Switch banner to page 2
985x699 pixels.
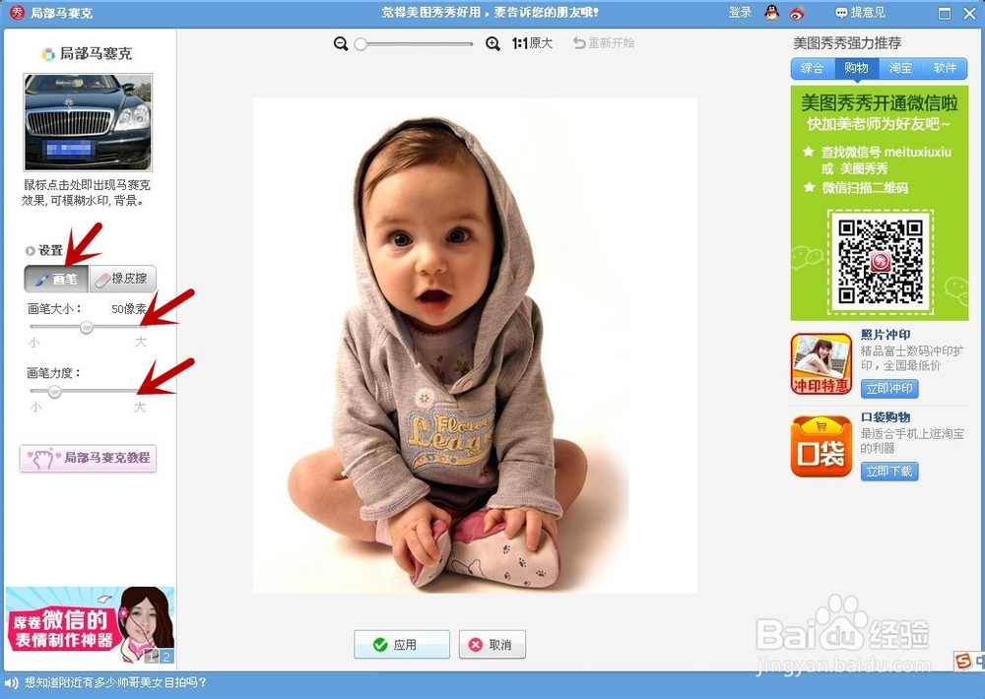click(166, 657)
